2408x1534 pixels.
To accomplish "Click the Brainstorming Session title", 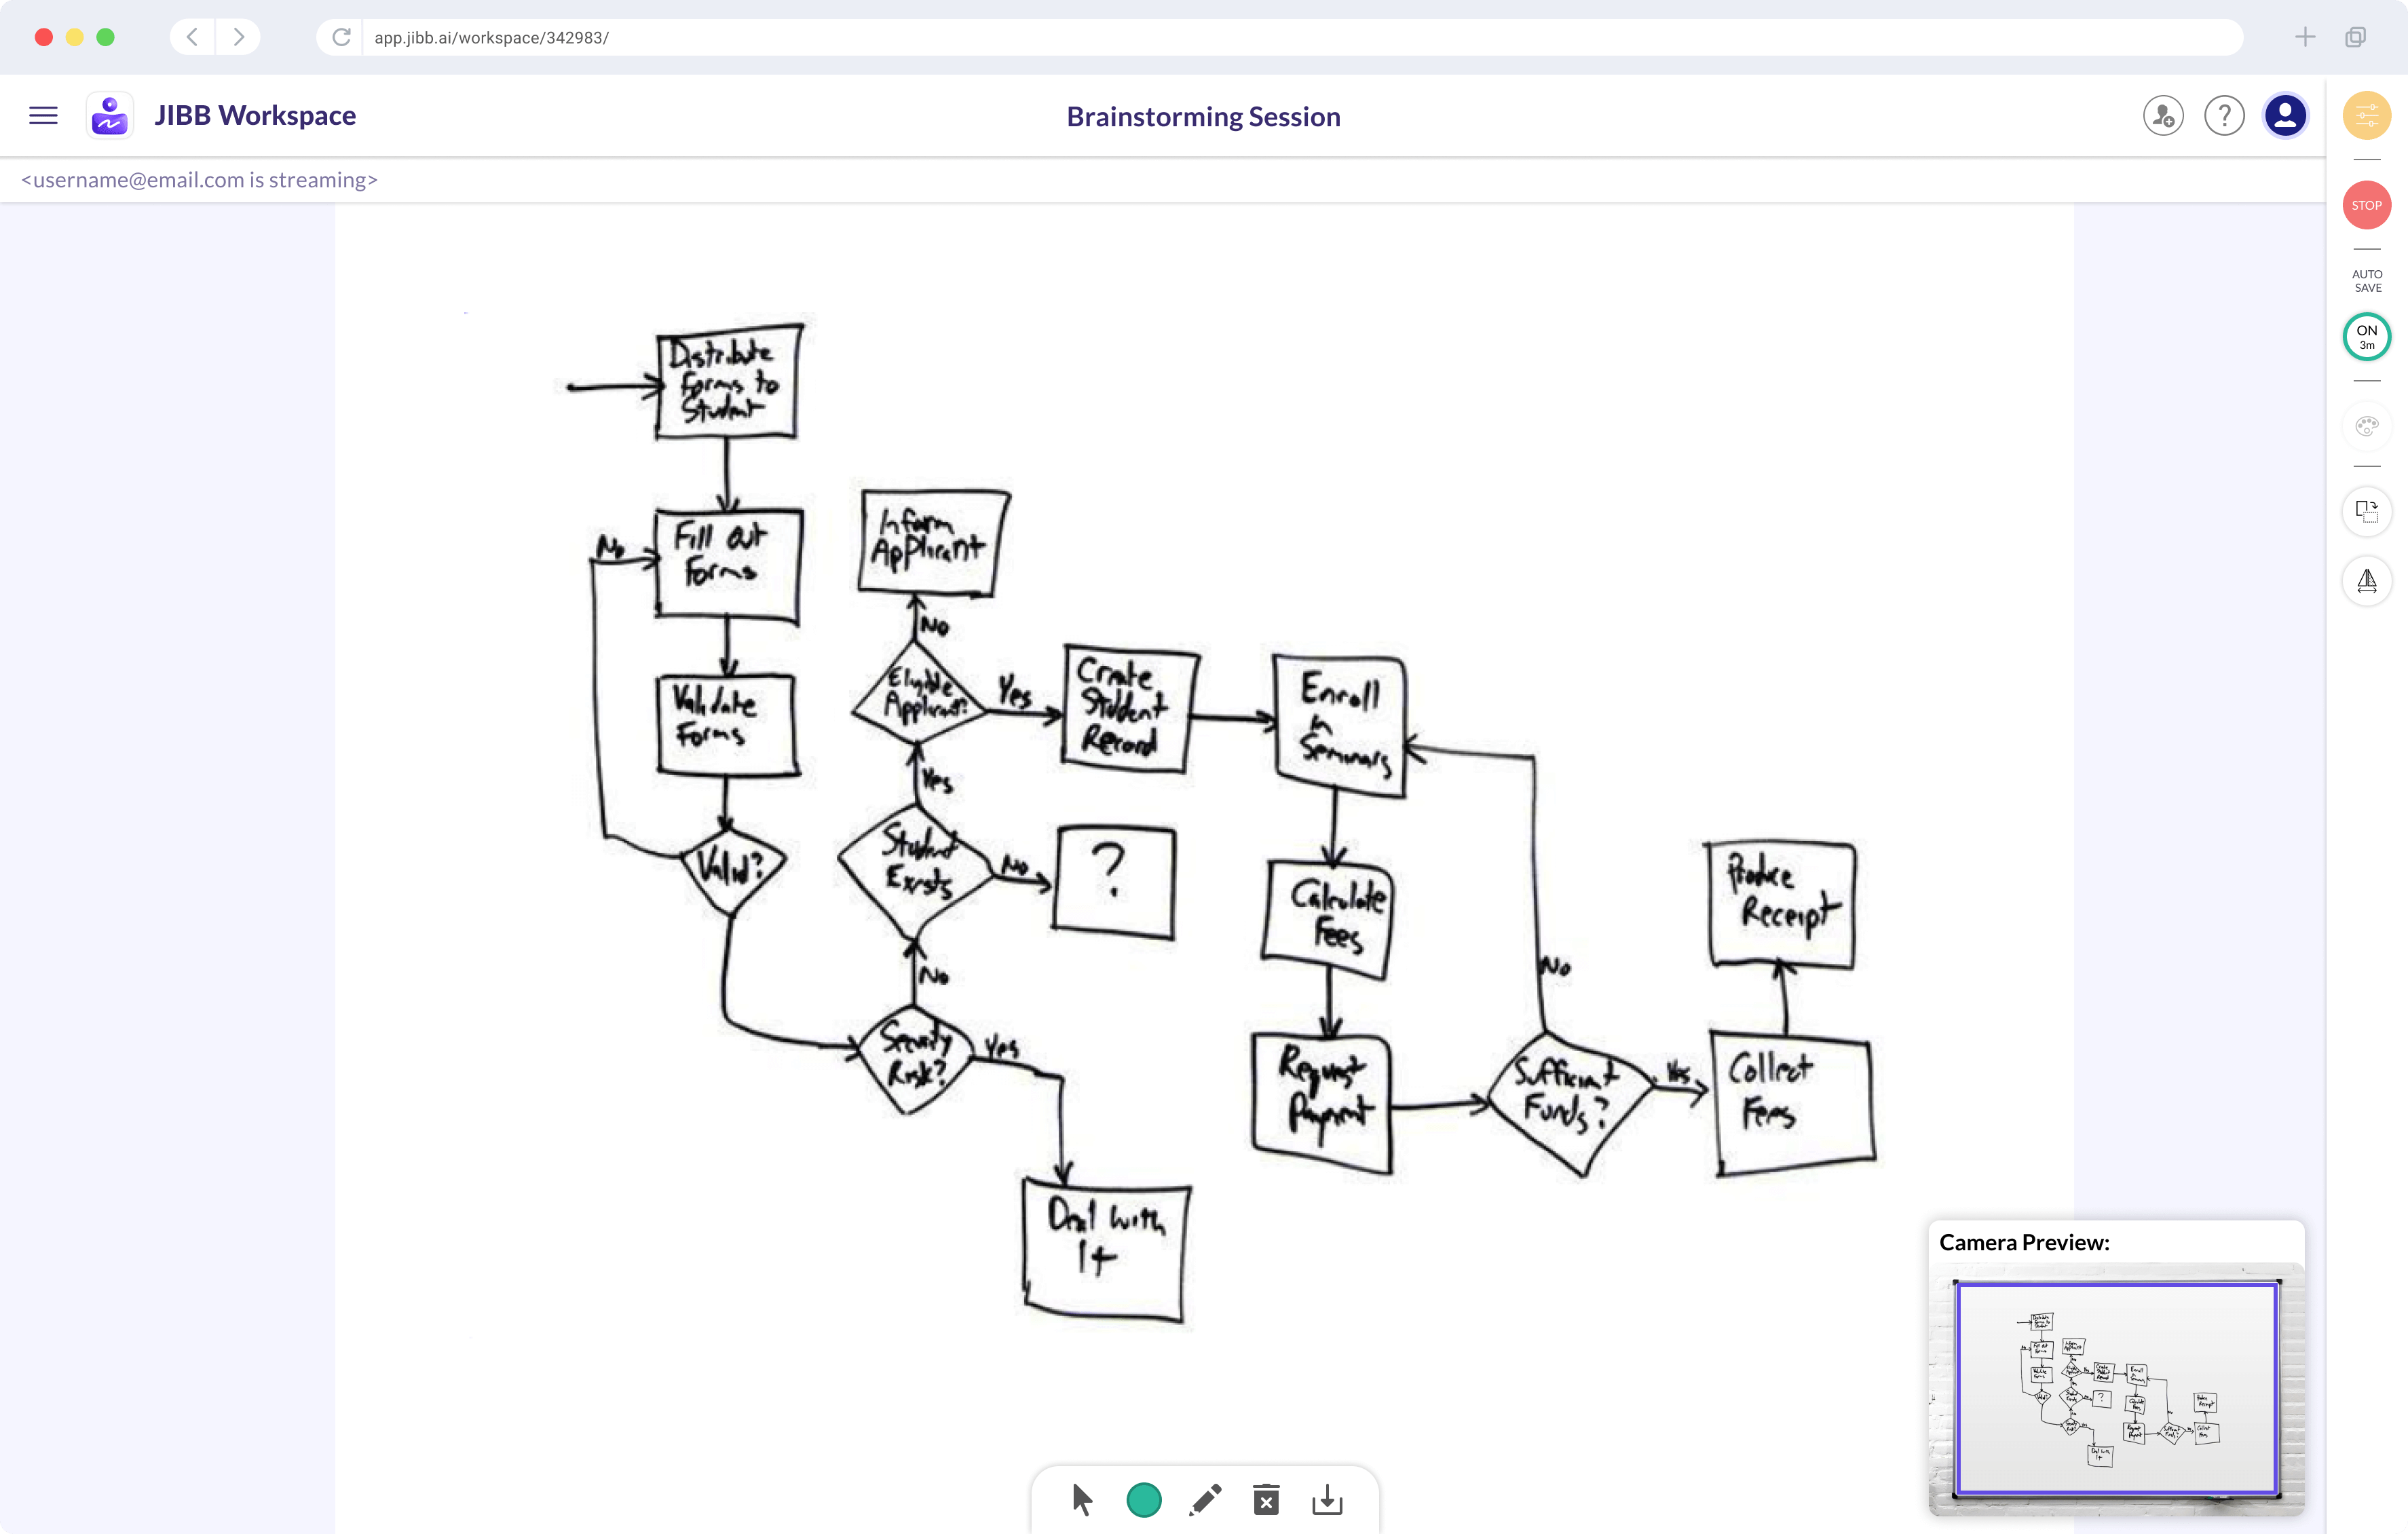I will coord(1203,116).
